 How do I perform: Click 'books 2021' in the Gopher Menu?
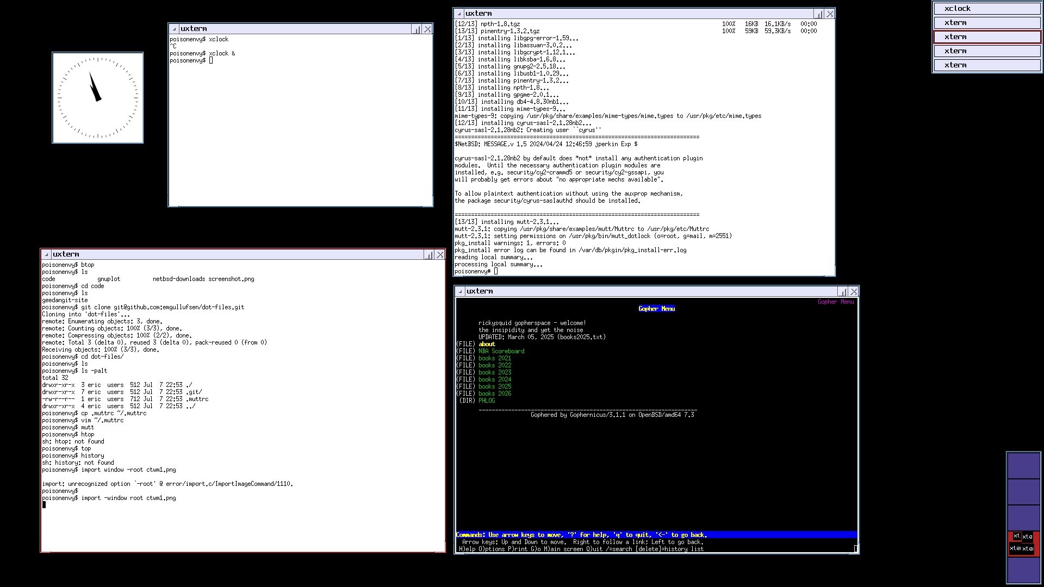pyautogui.click(x=495, y=358)
